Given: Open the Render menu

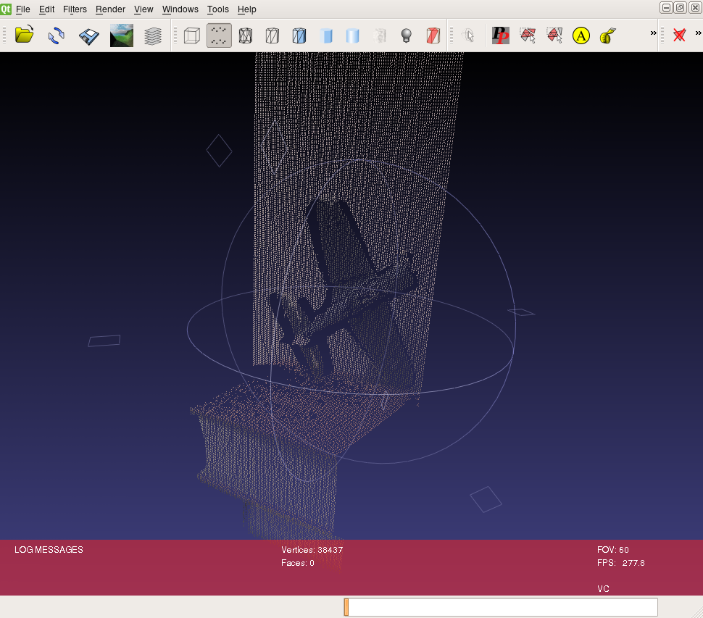Looking at the screenshot, I should click(x=110, y=9).
